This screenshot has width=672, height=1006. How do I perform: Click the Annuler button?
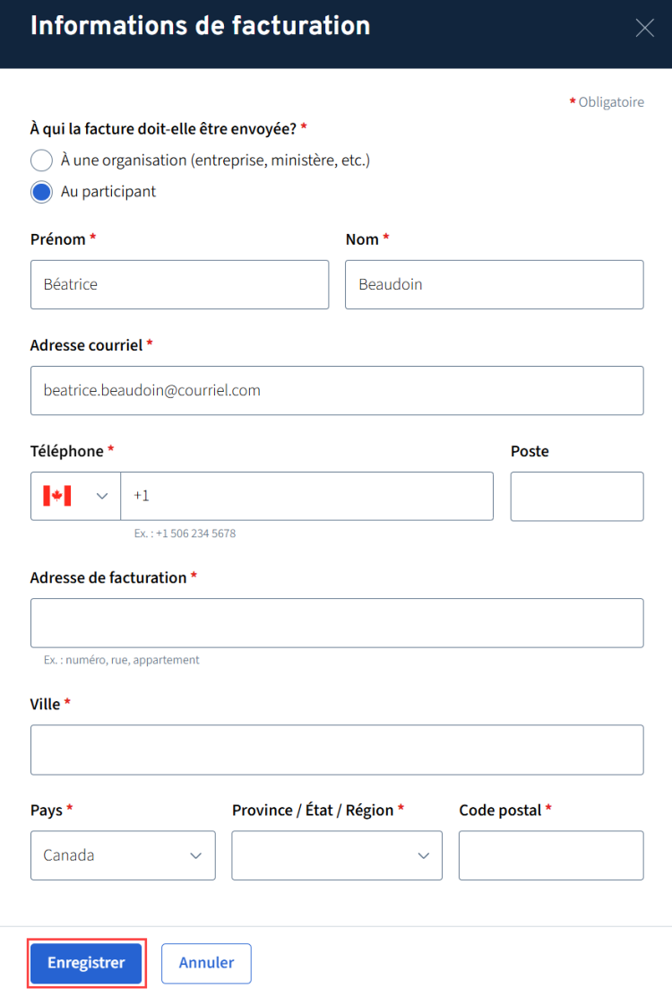click(206, 963)
